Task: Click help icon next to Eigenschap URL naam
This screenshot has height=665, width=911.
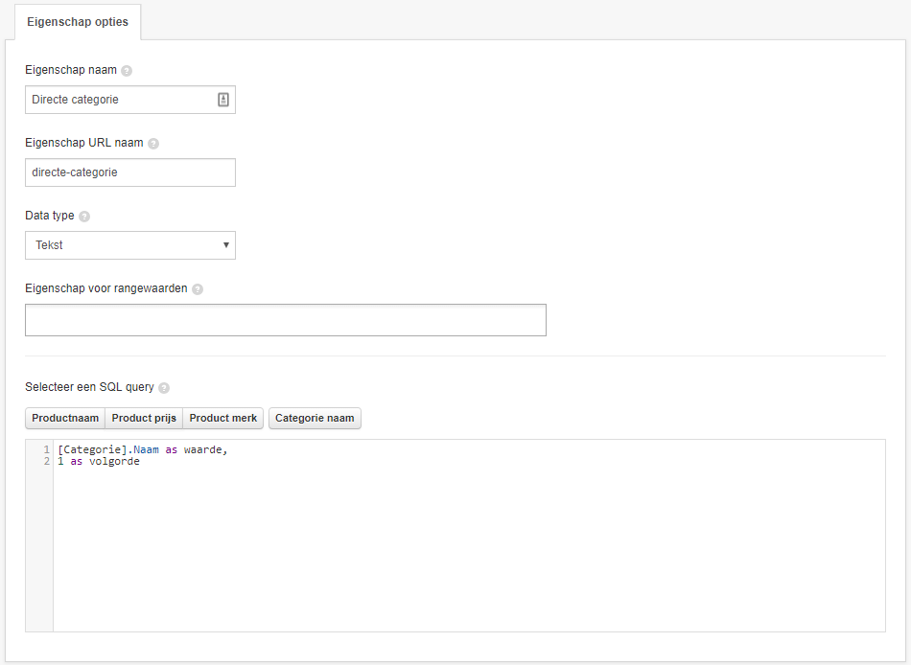Action: coord(153,144)
